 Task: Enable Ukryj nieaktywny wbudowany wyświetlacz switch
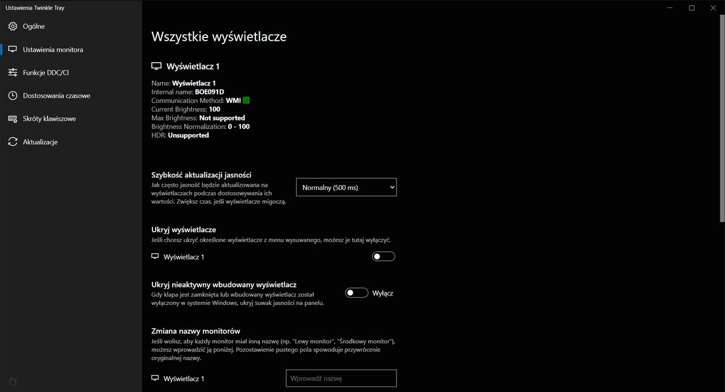pos(357,293)
